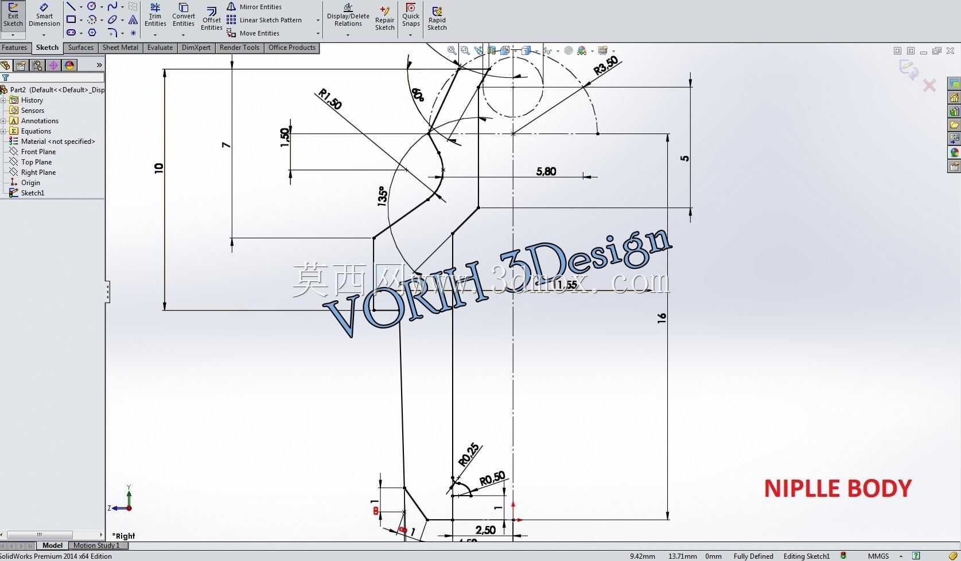Open the Trim Entities dropdown arrow

pyautogui.click(x=155, y=36)
